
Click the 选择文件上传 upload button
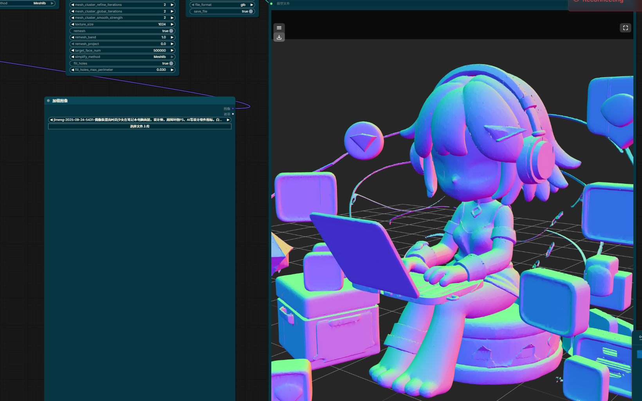click(140, 127)
